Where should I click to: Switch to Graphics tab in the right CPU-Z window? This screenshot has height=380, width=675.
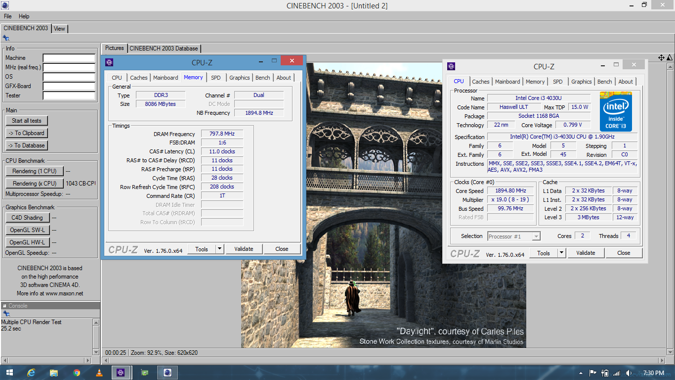pos(582,82)
